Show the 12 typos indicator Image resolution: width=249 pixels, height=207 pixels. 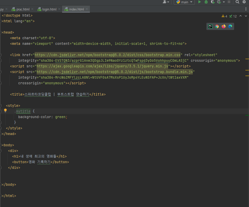(x=233, y=16)
